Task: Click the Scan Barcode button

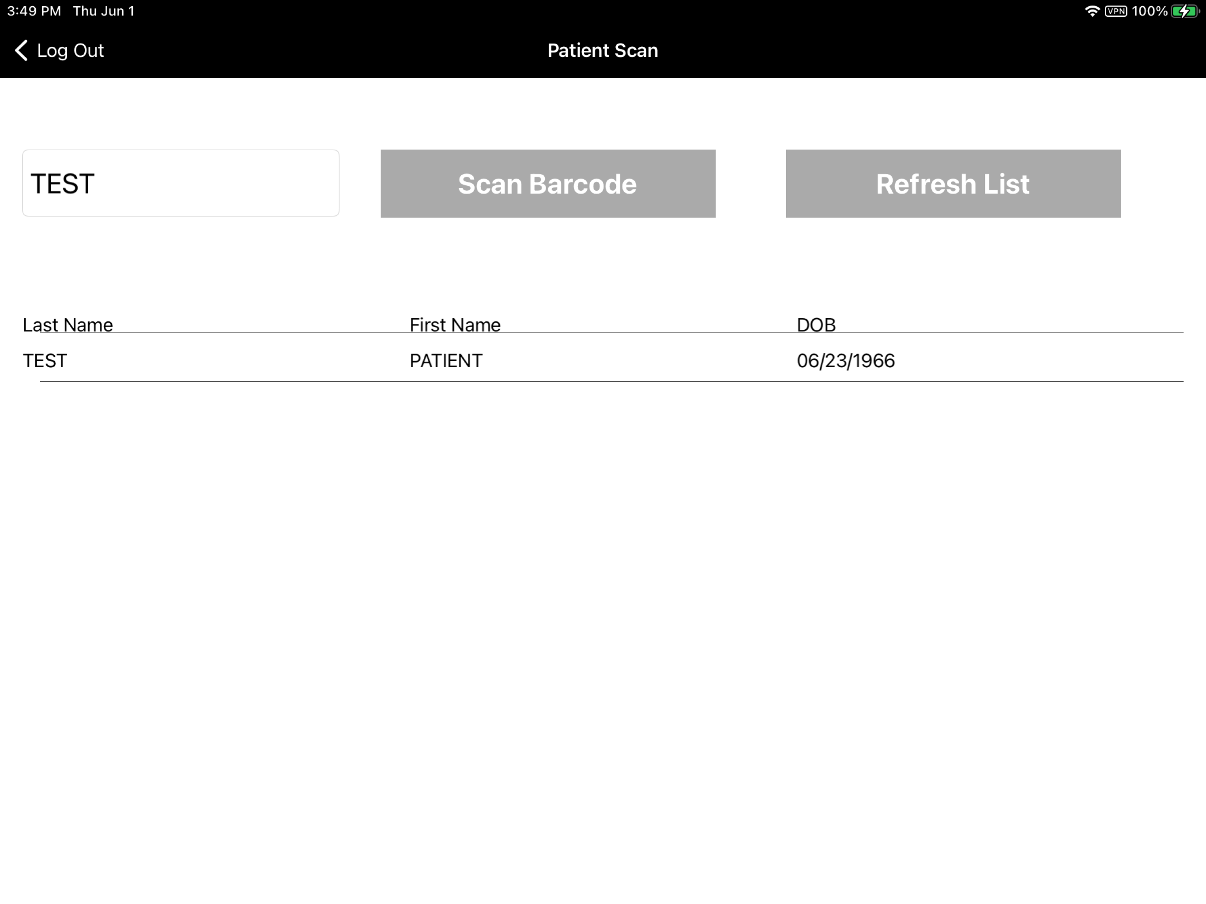Action: click(548, 184)
